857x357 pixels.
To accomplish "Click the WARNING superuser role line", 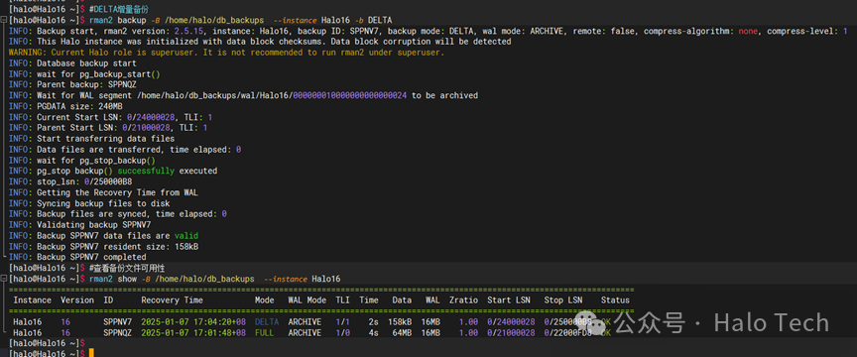I will pyautogui.click(x=226, y=53).
